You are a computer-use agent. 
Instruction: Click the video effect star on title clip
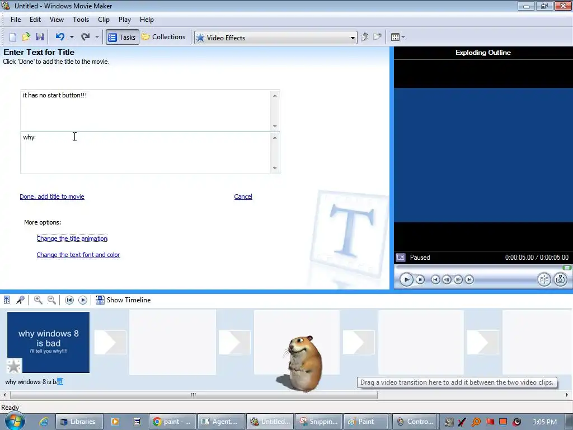pos(14,366)
